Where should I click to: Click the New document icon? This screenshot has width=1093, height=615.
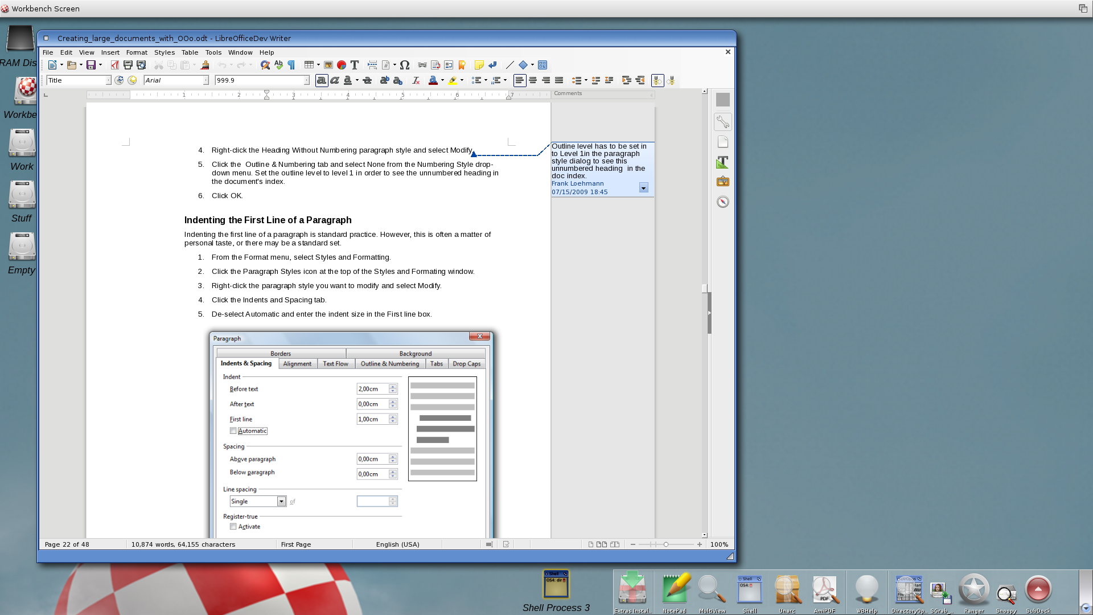tap(52, 65)
